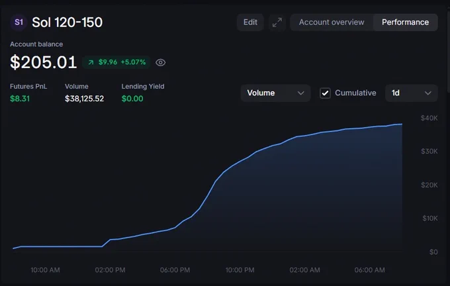Screen dimensions: 450x286
Task: Click the S1 account avatar icon
Action: pyautogui.click(x=19, y=22)
